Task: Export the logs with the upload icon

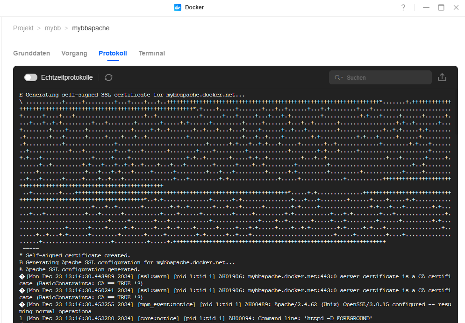Action: pyautogui.click(x=442, y=77)
